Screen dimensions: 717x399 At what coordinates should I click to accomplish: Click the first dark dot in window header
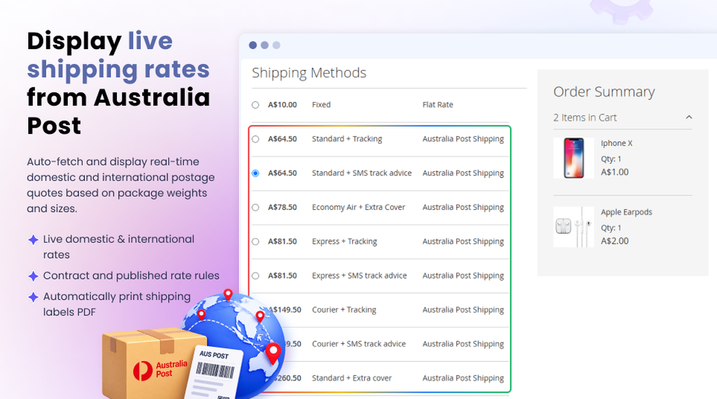coord(253,45)
